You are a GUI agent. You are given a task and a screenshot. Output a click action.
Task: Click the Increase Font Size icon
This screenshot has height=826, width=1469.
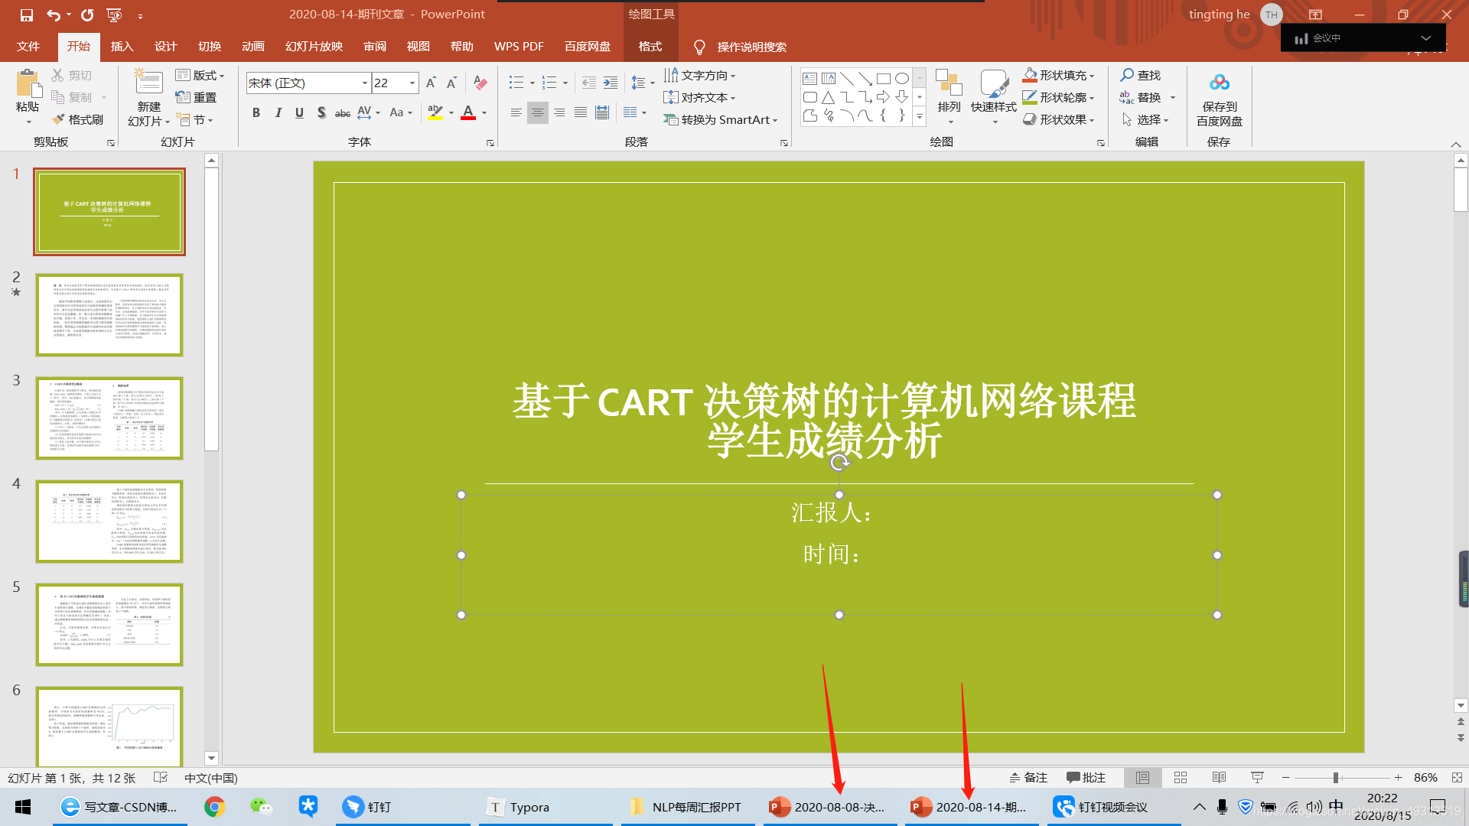click(431, 83)
